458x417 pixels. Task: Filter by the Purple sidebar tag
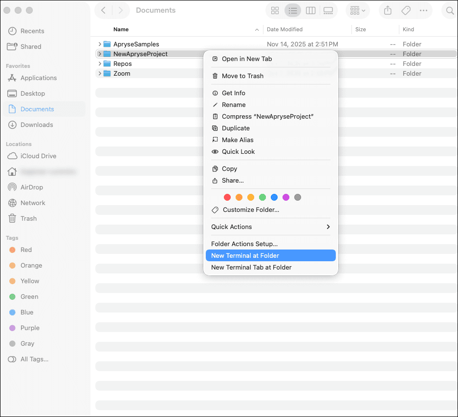(29, 328)
